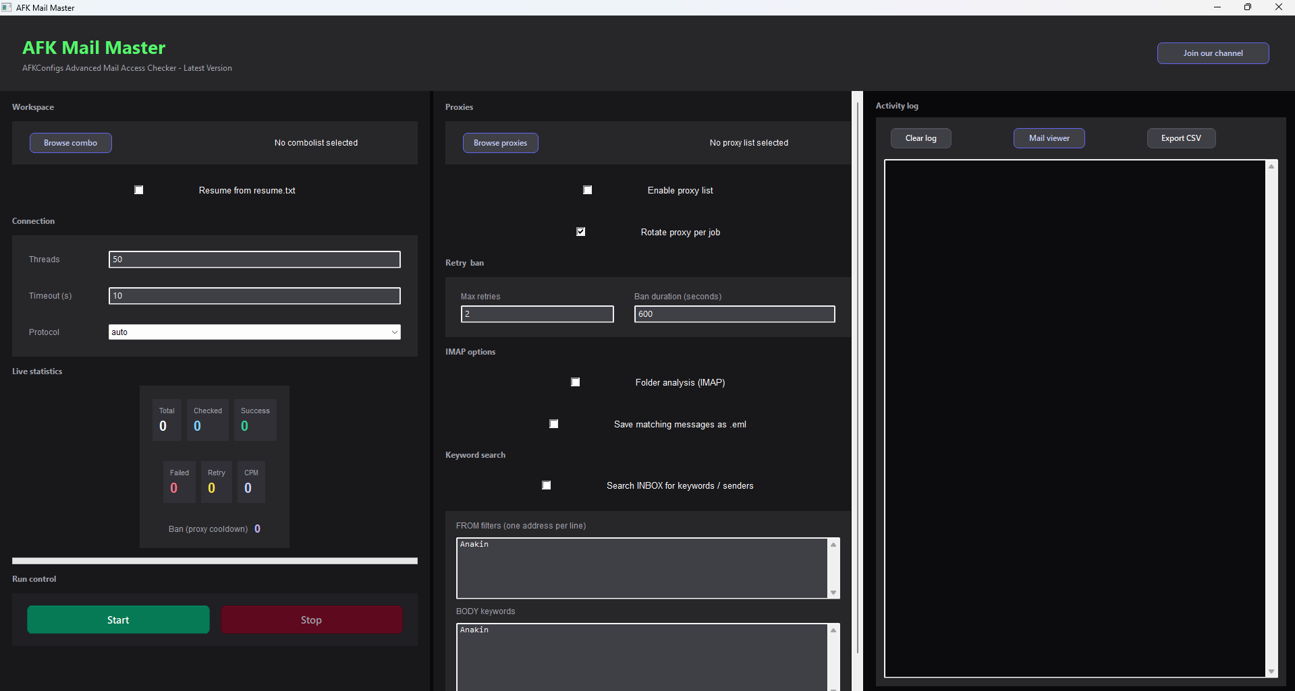Uncheck Rotate proxy per job
This screenshot has height=691, width=1295.
pyautogui.click(x=581, y=232)
